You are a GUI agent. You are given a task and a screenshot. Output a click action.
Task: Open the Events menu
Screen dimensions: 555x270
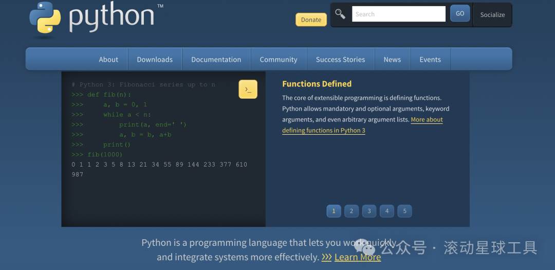pyautogui.click(x=430, y=60)
